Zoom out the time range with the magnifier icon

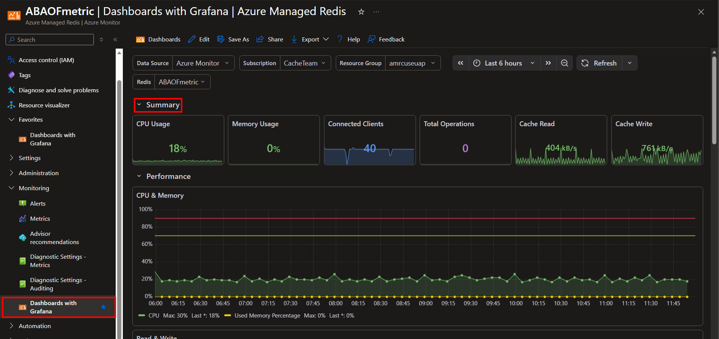(x=564, y=63)
